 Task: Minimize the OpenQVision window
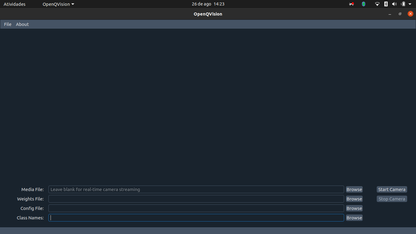pos(390,14)
